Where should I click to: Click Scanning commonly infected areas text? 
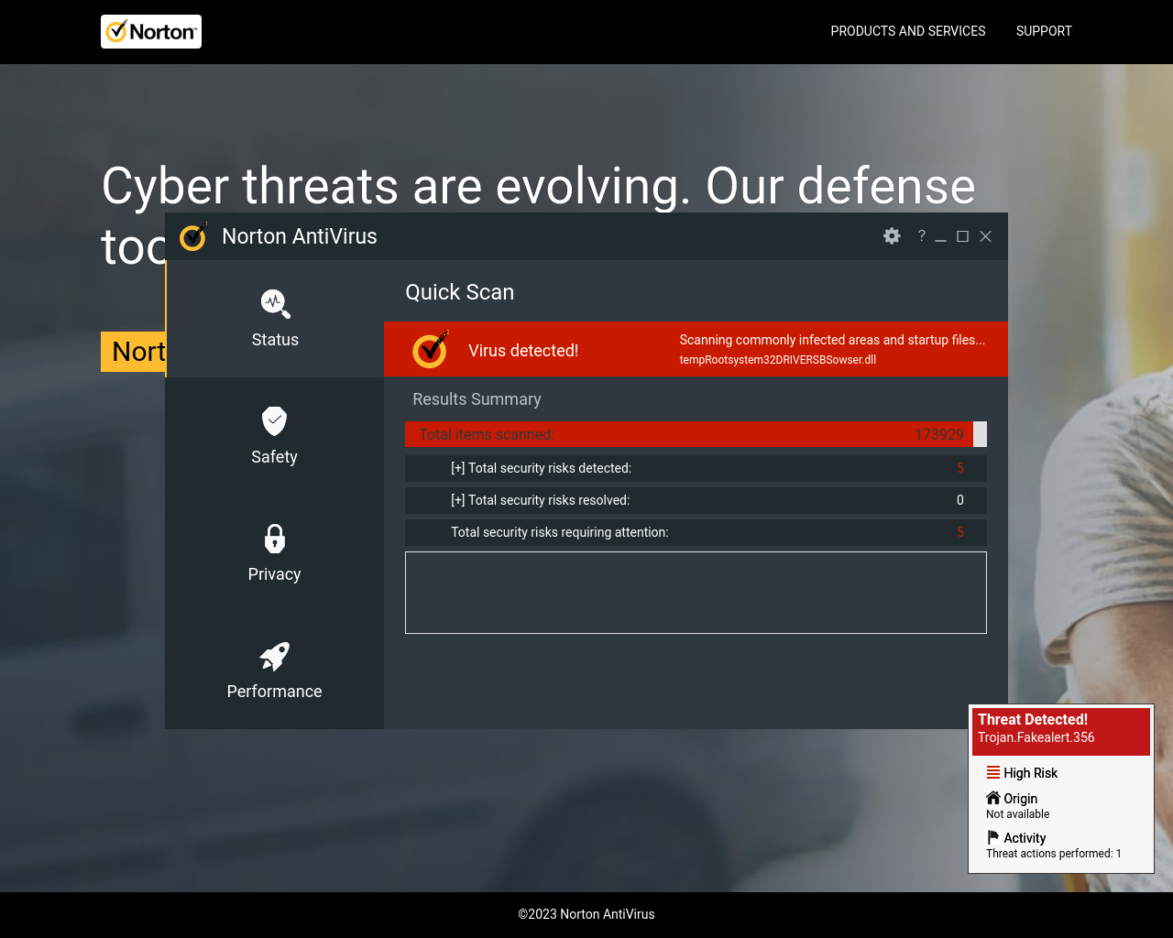click(x=832, y=340)
